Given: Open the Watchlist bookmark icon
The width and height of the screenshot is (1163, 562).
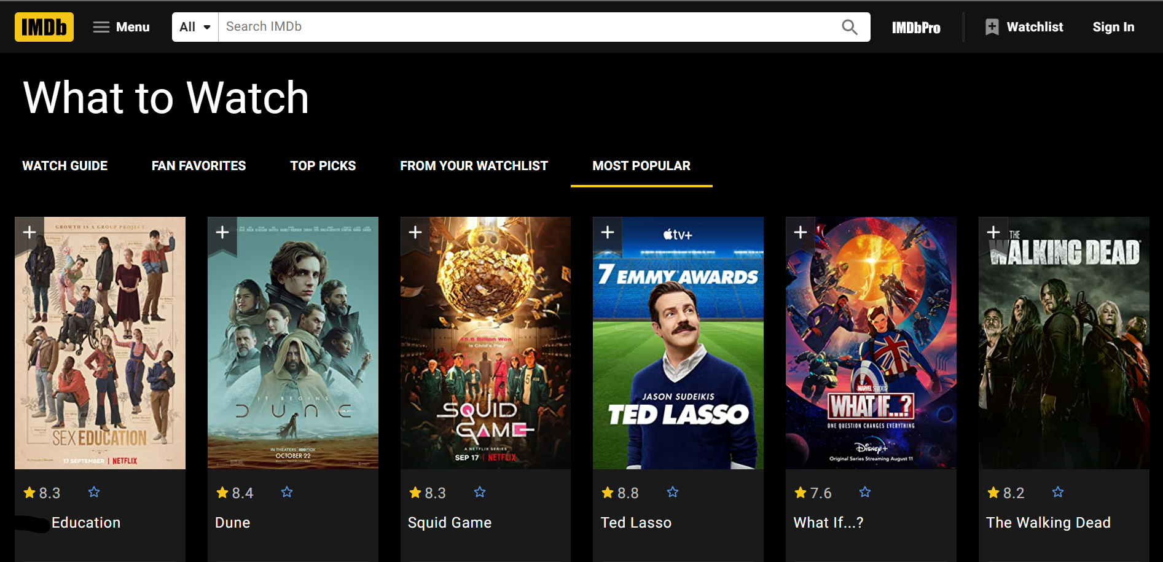Looking at the screenshot, I should pyautogui.click(x=992, y=27).
